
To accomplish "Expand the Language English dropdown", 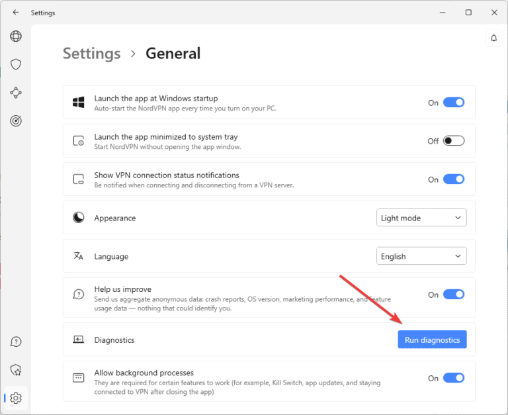I will point(421,256).
